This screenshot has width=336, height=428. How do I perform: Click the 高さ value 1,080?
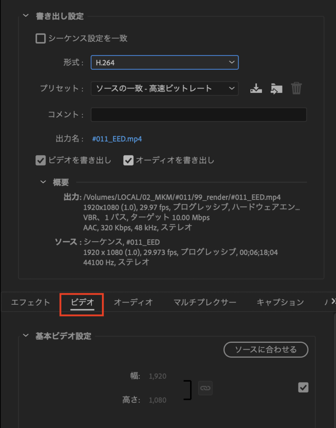click(x=158, y=400)
